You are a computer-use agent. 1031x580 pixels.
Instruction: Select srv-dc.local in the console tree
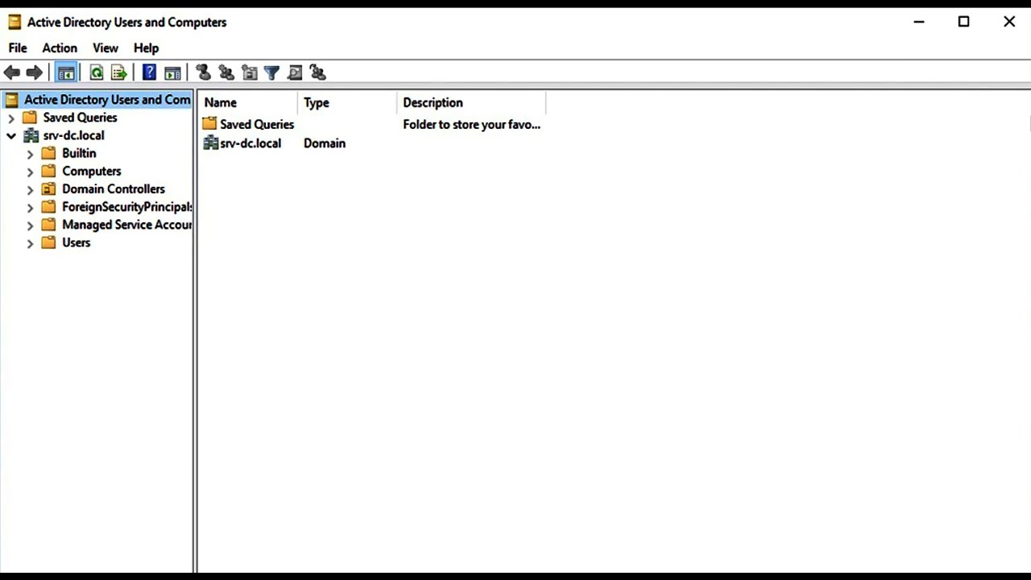coord(73,135)
